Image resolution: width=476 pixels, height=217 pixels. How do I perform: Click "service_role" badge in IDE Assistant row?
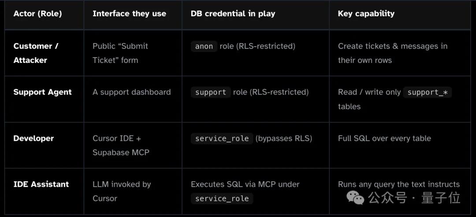pos(222,199)
